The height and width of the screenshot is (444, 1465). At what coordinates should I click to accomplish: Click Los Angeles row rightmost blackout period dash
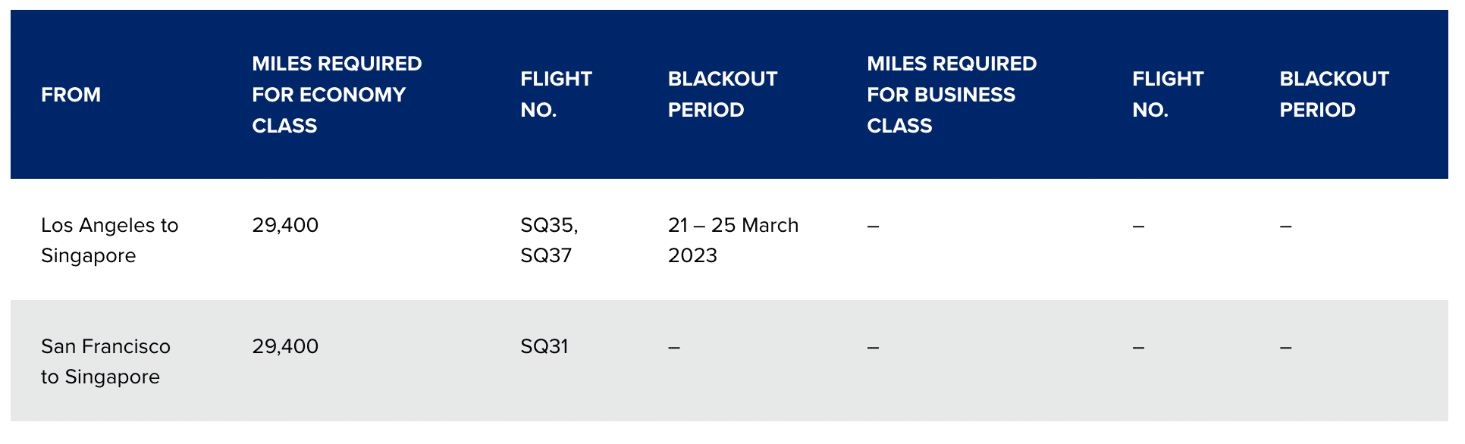tap(1285, 226)
